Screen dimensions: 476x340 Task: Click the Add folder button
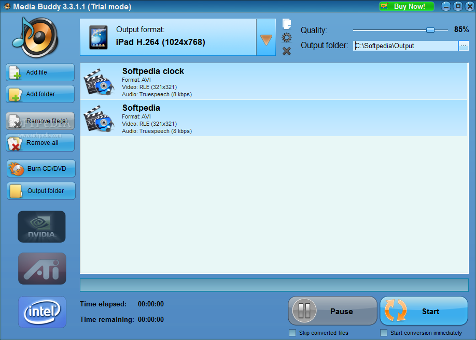point(40,94)
